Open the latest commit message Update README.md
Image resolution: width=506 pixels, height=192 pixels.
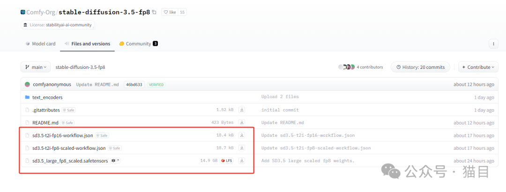97,85
